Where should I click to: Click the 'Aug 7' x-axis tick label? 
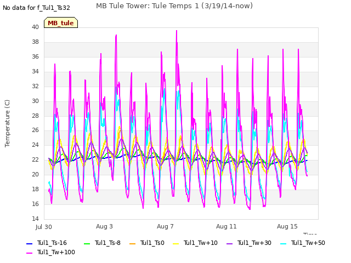(165, 226)
